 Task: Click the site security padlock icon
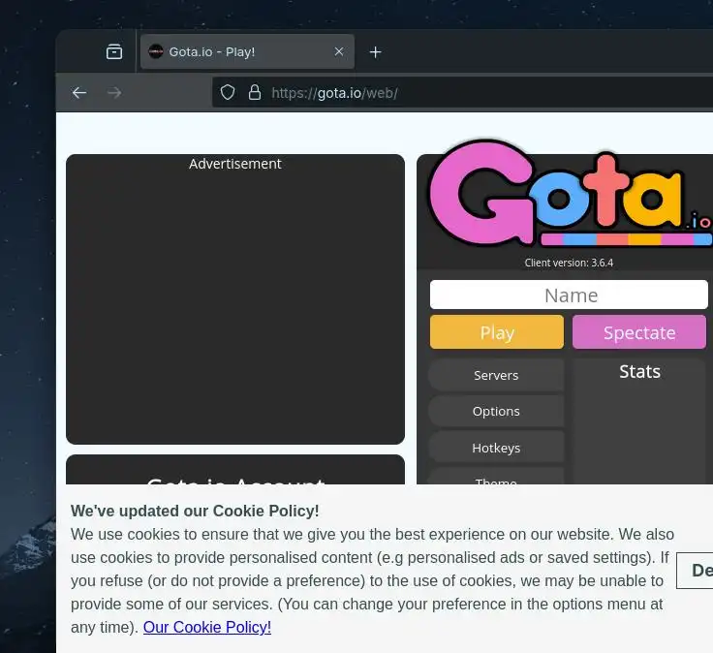pyautogui.click(x=255, y=92)
